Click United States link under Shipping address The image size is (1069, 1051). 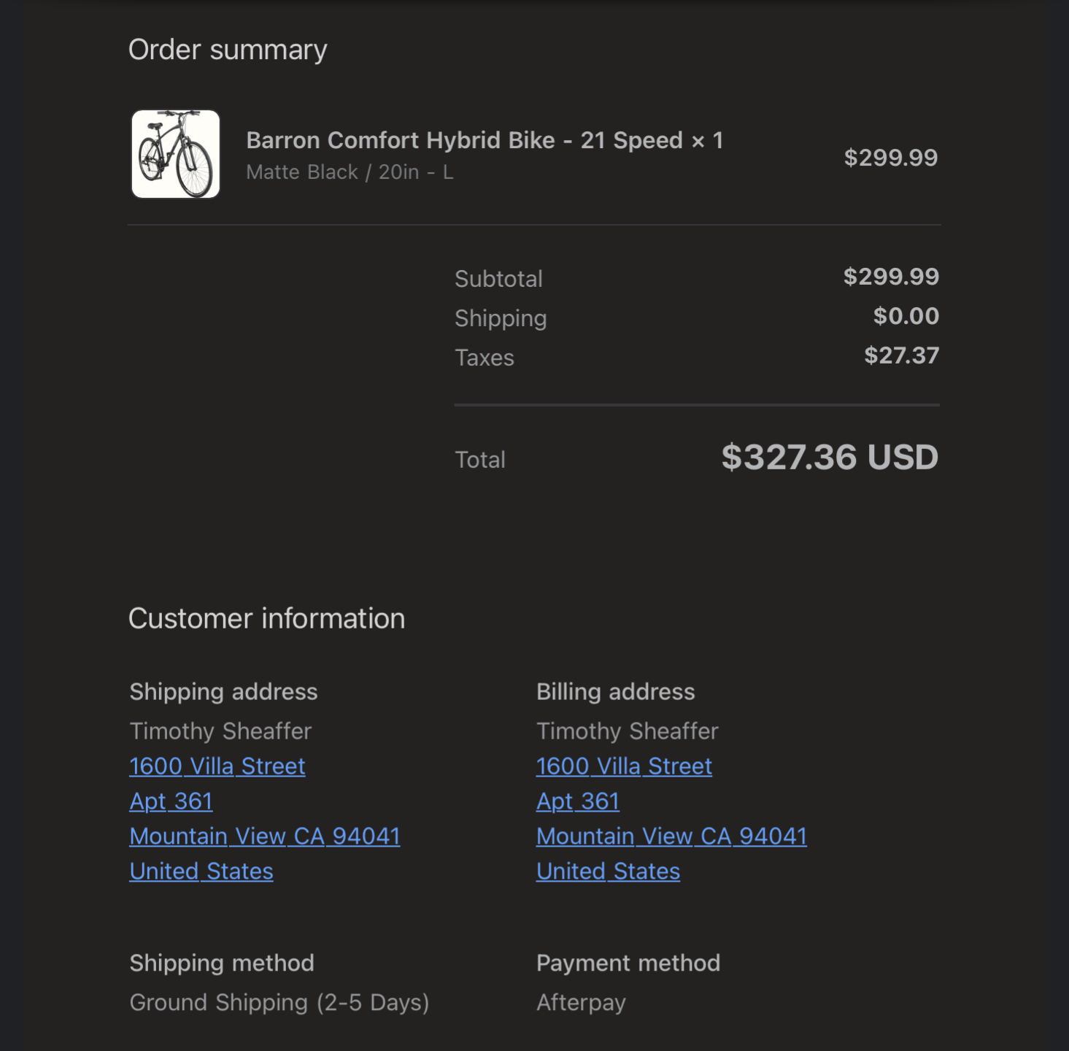click(201, 871)
